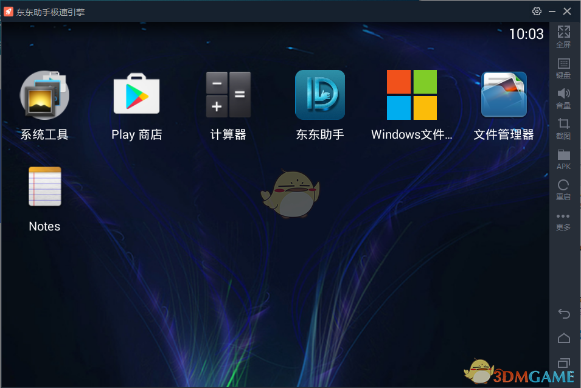Take a screenshot with 截图
Image resolution: width=581 pixels, height=388 pixels.
563,129
